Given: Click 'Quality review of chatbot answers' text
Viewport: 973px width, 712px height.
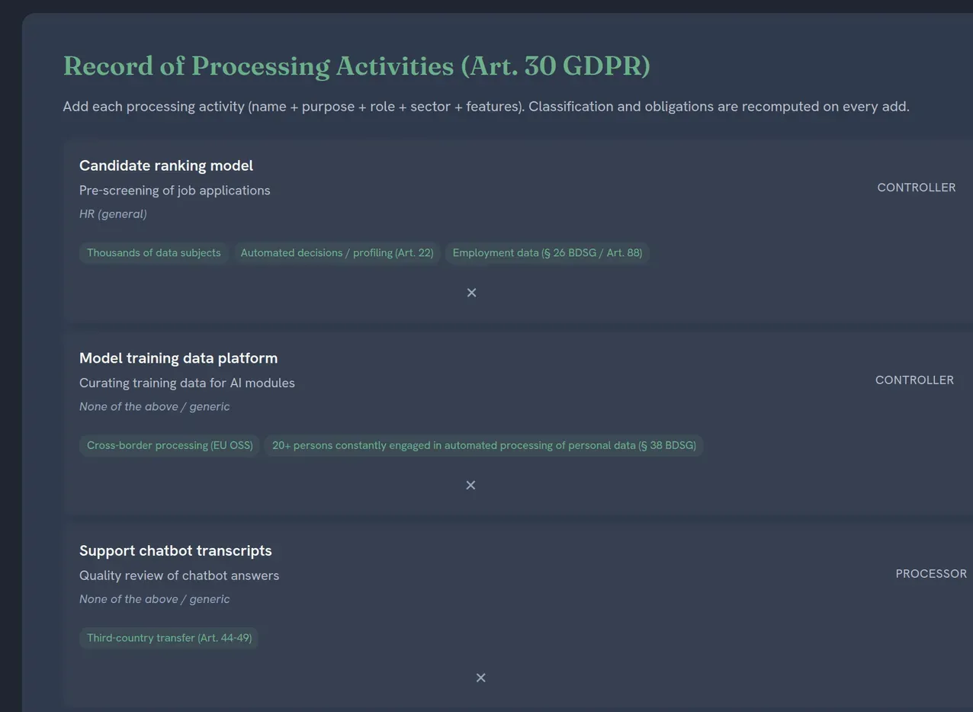Looking at the screenshot, I should (x=179, y=576).
